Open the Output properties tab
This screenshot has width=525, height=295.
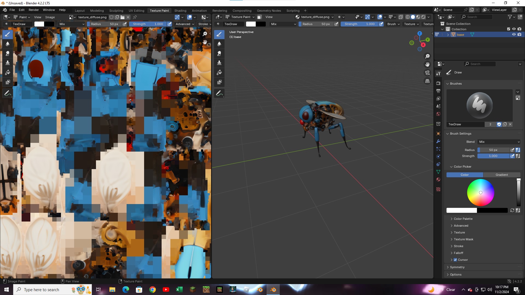438,91
